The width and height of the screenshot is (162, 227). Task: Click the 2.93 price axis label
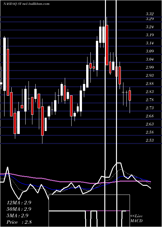coord(150,76)
